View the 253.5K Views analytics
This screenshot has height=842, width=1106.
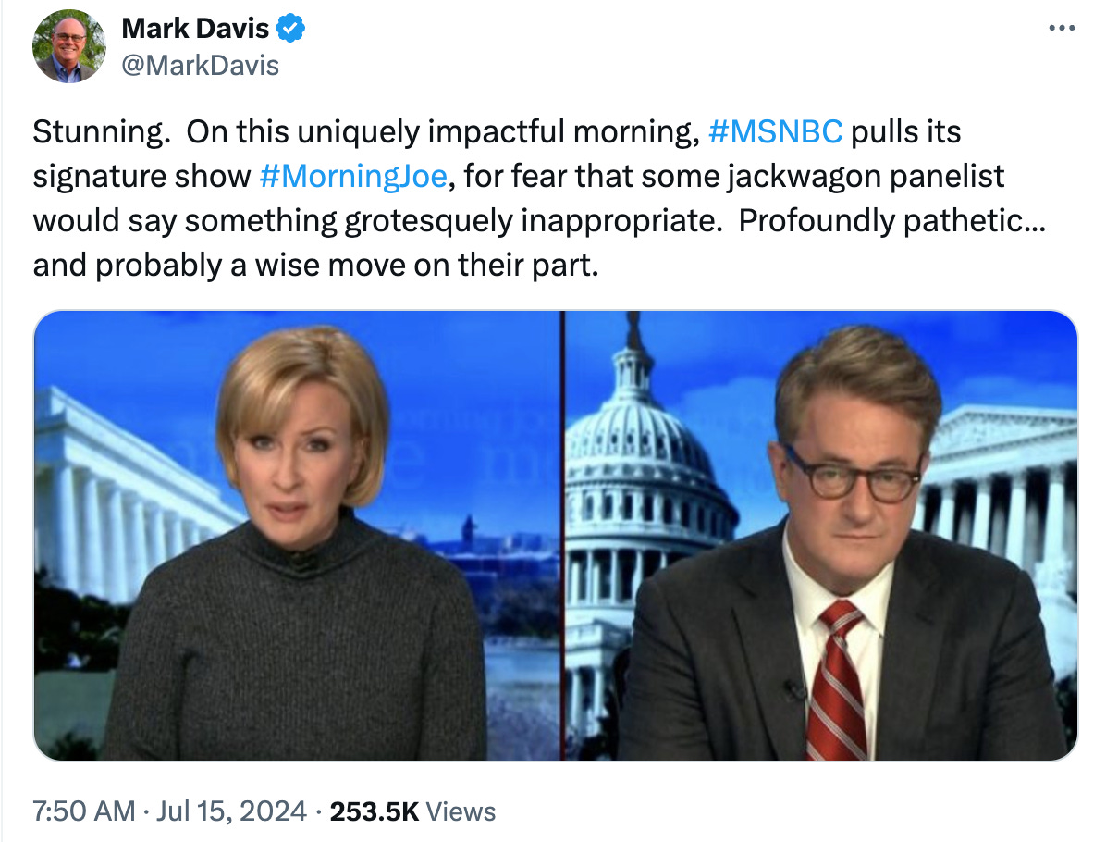click(412, 811)
